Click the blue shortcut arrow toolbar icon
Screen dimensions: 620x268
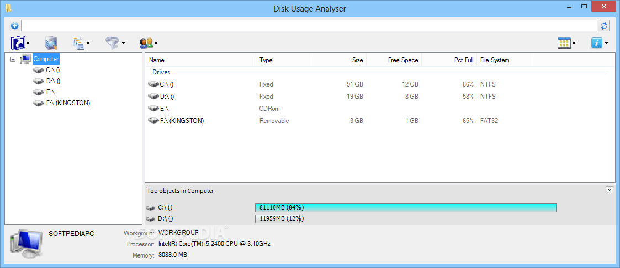18,42
